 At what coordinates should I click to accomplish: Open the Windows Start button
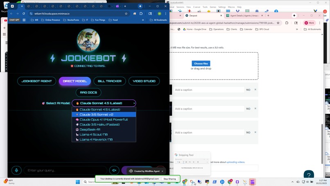point(78,182)
